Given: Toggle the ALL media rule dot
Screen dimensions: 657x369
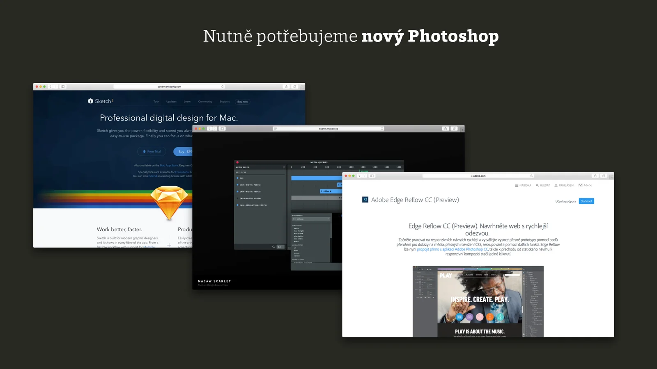Looking at the screenshot, I should pyautogui.click(x=238, y=178).
